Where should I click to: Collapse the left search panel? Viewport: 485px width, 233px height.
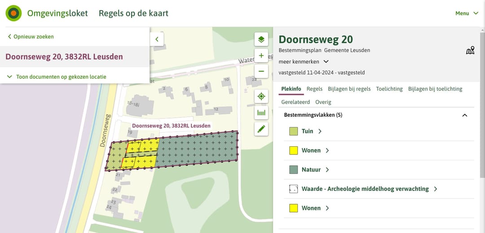click(x=157, y=39)
